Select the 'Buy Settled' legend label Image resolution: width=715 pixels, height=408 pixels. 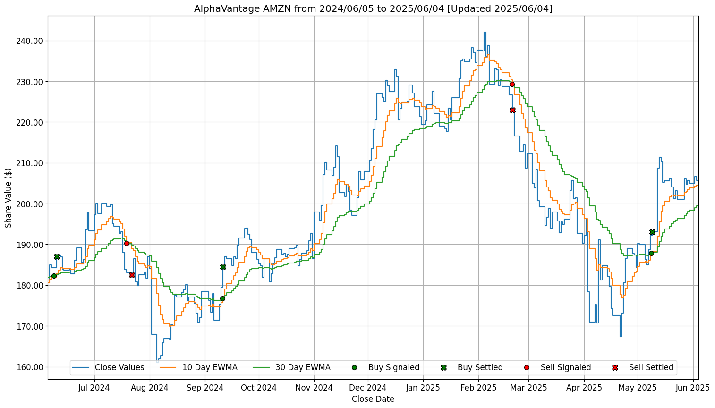(x=480, y=367)
